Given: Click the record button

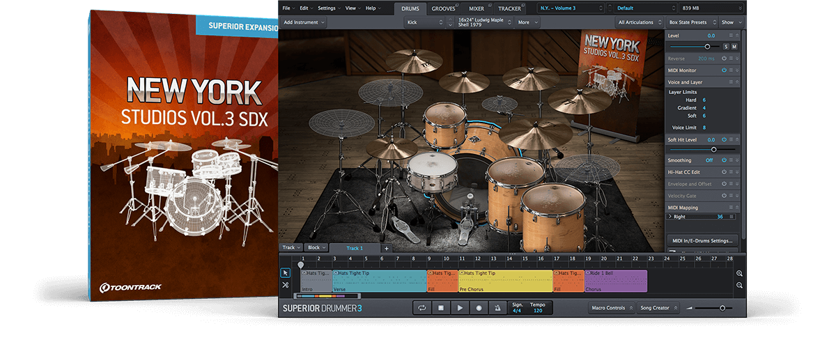Looking at the screenshot, I should click(479, 307).
